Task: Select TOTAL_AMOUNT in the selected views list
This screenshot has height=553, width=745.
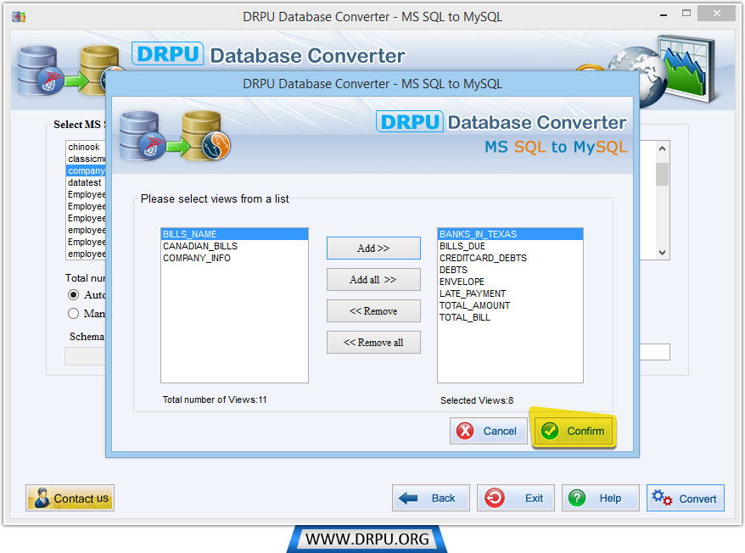Action: pyautogui.click(x=510, y=305)
